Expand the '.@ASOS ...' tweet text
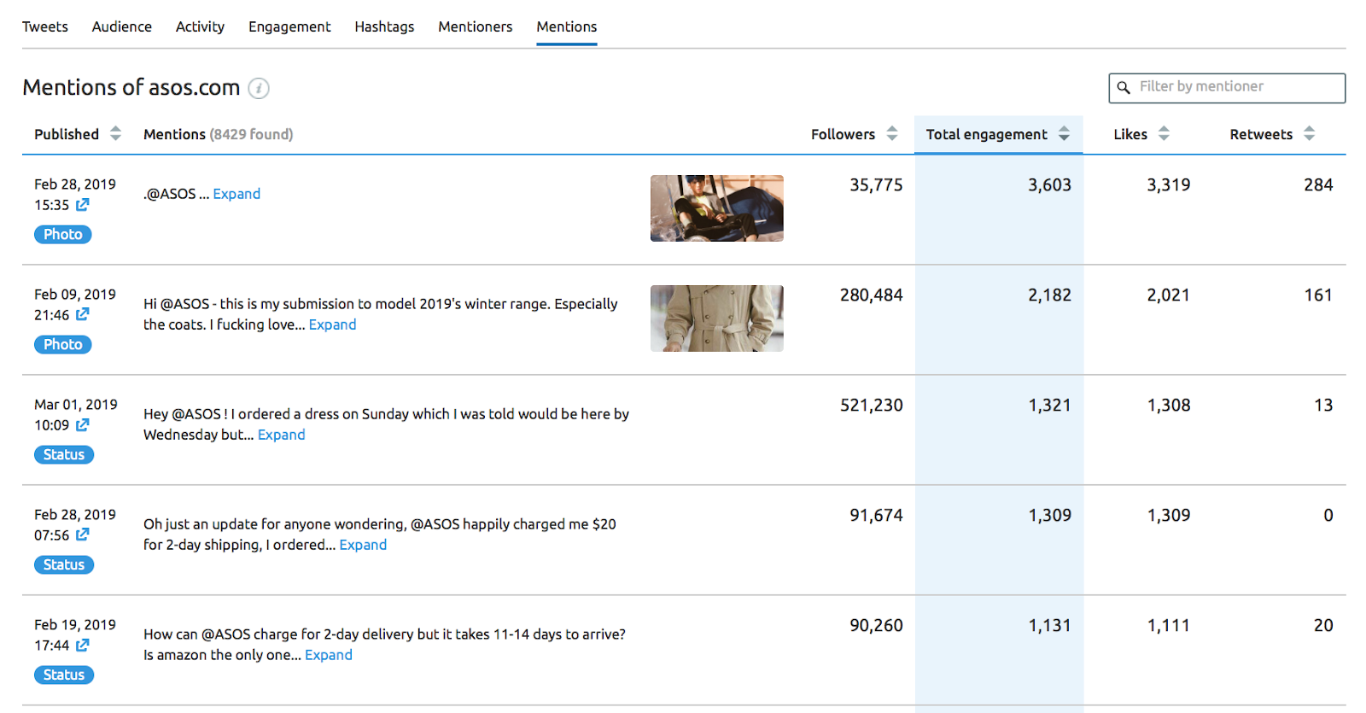This screenshot has height=713, width=1366. [236, 194]
